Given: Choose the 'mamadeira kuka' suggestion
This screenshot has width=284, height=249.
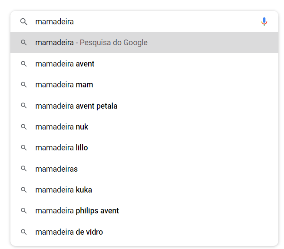Looking at the screenshot, I should (x=64, y=190).
